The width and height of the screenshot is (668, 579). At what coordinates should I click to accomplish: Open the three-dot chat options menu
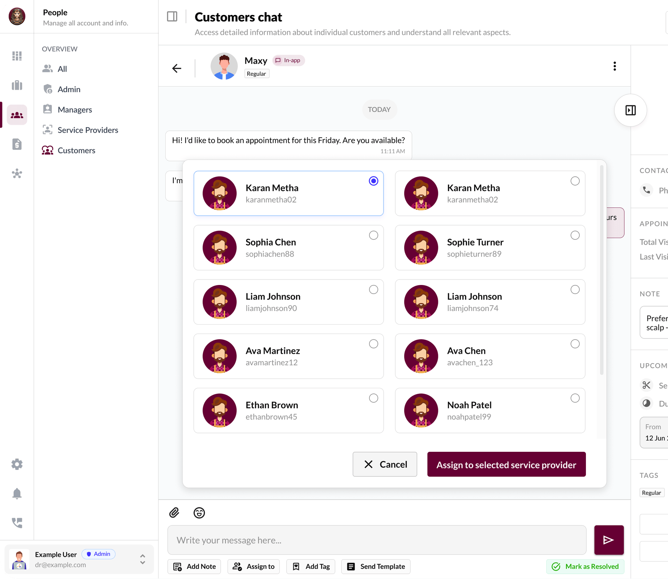[614, 66]
